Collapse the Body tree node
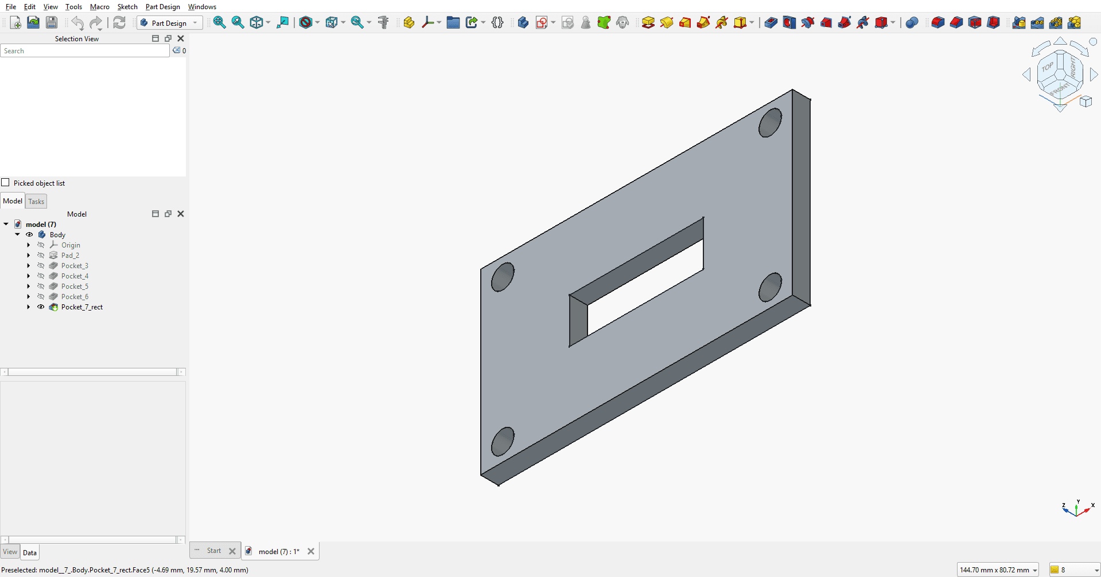This screenshot has width=1101, height=577. coord(17,235)
